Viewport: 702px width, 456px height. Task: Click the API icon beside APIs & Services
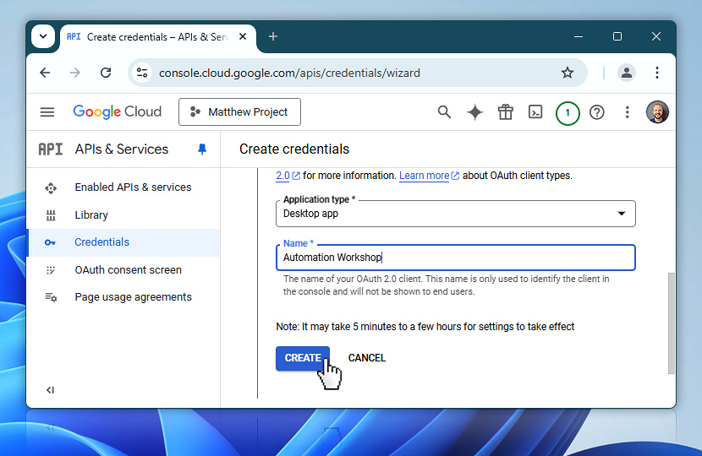point(51,149)
